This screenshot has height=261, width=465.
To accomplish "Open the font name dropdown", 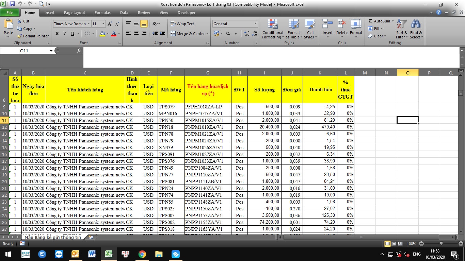I will click(89, 24).
